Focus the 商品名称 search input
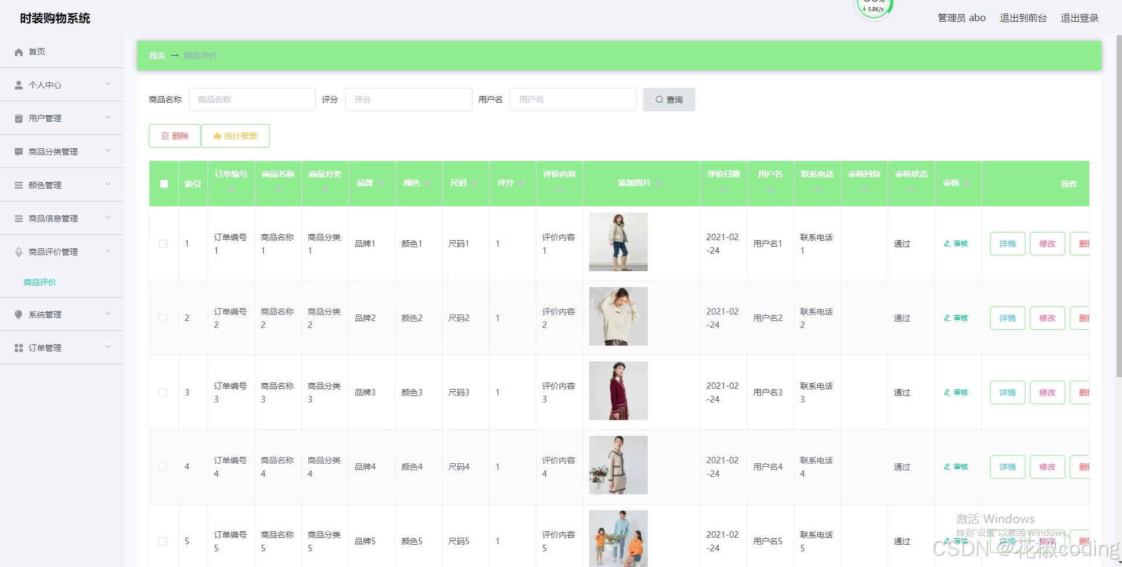The width and height of the screenshot is (1122, 567). click(252, 100)
